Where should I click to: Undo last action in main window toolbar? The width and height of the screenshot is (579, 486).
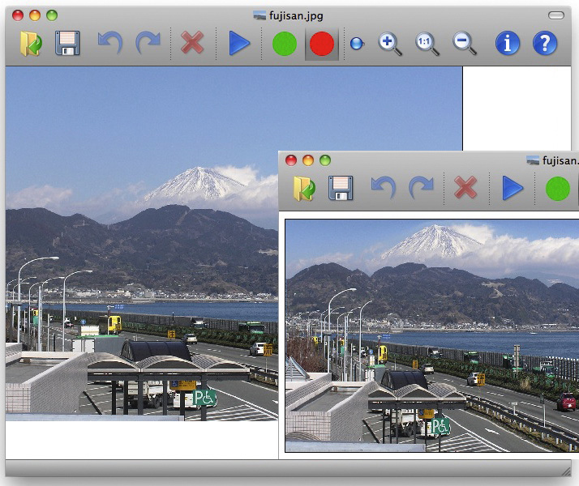[x=110, y=43]
